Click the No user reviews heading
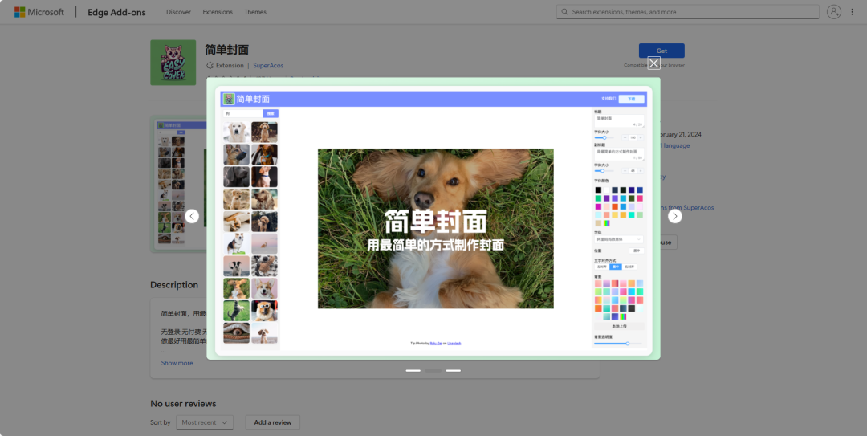Screen dimensions: 867x436 [x=183, y=404]
